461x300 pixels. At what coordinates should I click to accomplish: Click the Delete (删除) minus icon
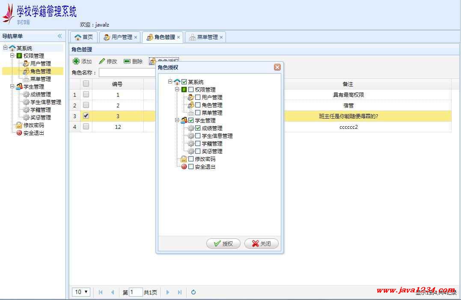click(x=127, y=61)
